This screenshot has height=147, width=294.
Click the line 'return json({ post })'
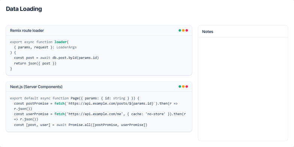[35, 63]
